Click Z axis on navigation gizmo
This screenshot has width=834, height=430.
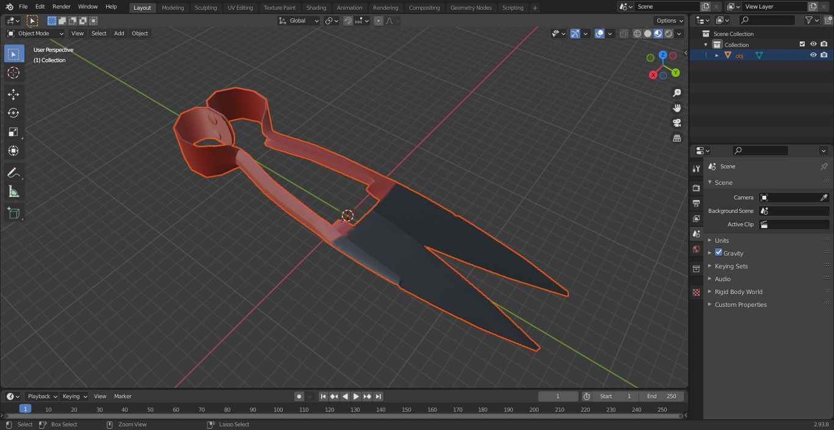[663, 55]
